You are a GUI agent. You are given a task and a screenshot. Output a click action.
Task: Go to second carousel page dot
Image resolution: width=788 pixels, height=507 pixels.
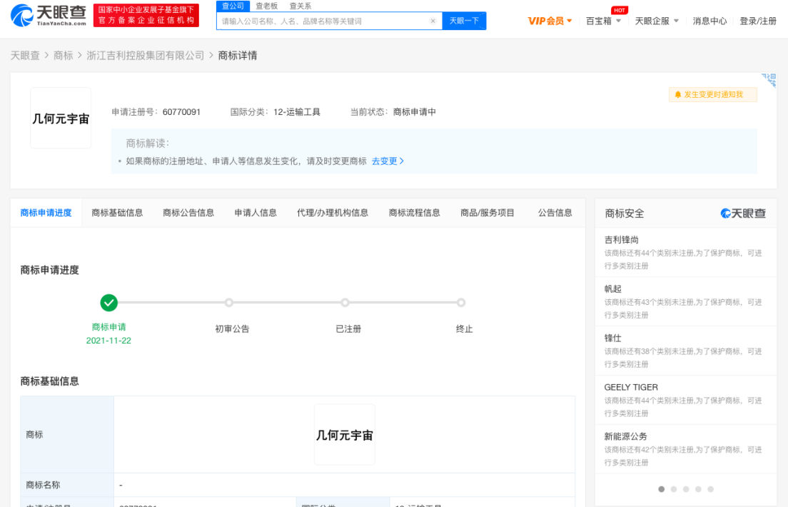click(674, 489)
